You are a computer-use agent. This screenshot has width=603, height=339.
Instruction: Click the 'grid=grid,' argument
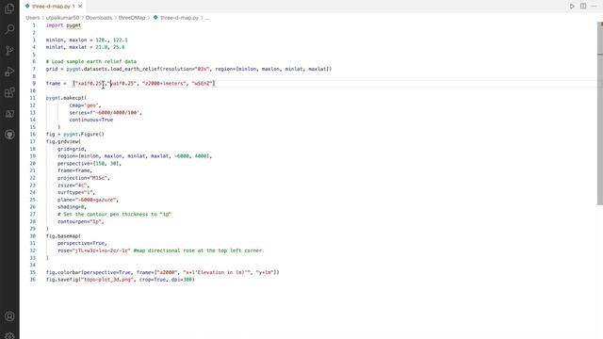coord(72,149)
